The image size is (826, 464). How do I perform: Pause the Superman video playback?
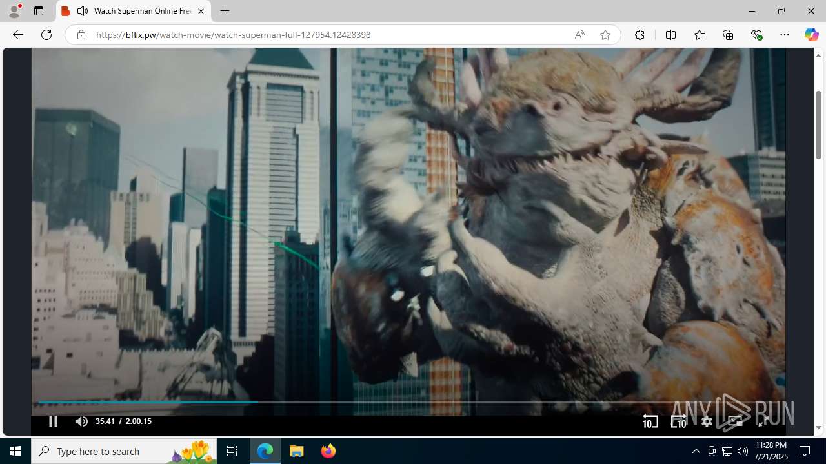point(53,421)
